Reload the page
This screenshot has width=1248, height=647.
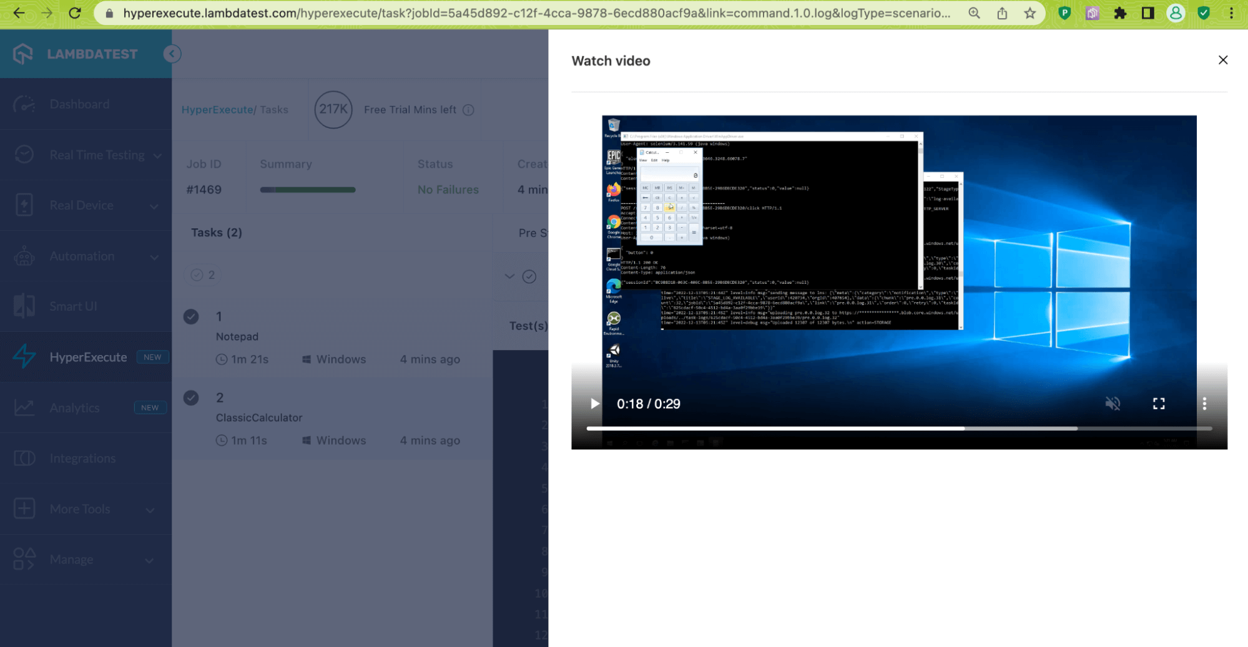75,13
